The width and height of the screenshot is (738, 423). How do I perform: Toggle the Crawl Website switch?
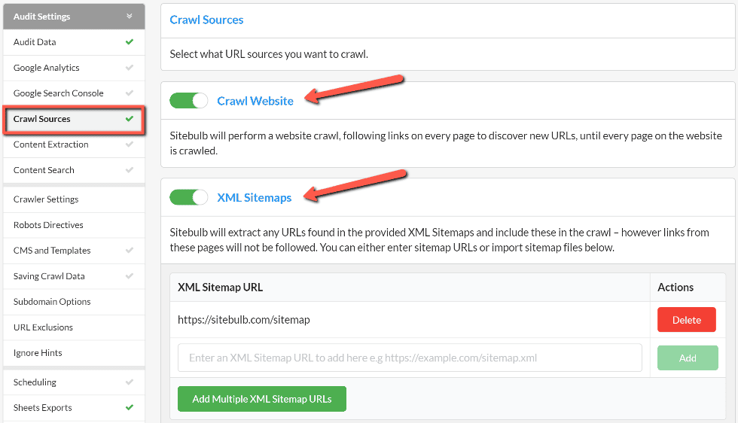(x=189, y=101)
